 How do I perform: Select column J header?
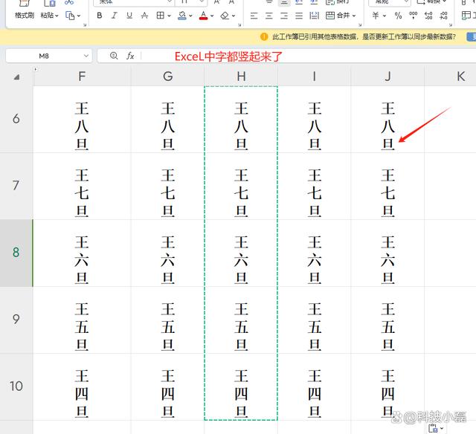point(387,76)
